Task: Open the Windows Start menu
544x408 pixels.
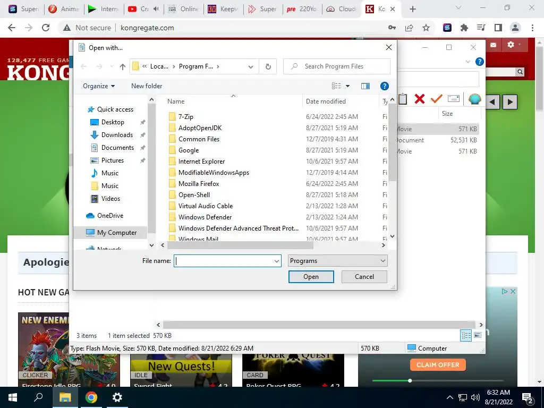Action: pos(13,397)
